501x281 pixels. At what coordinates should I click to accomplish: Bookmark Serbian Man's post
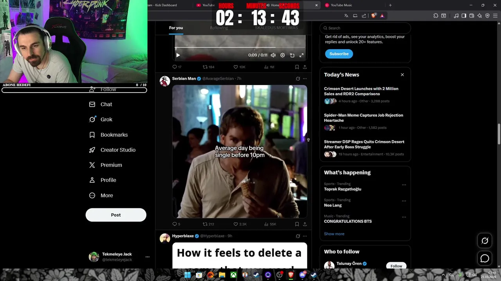297,224
